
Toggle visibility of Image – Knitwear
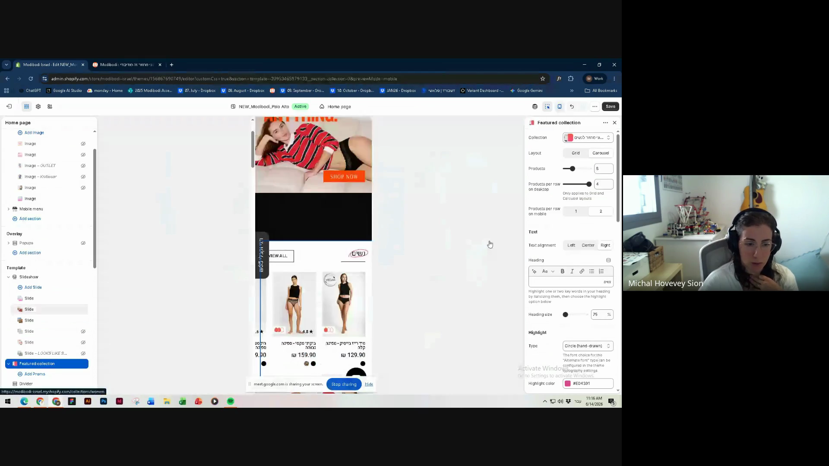[x=83, y=177]
